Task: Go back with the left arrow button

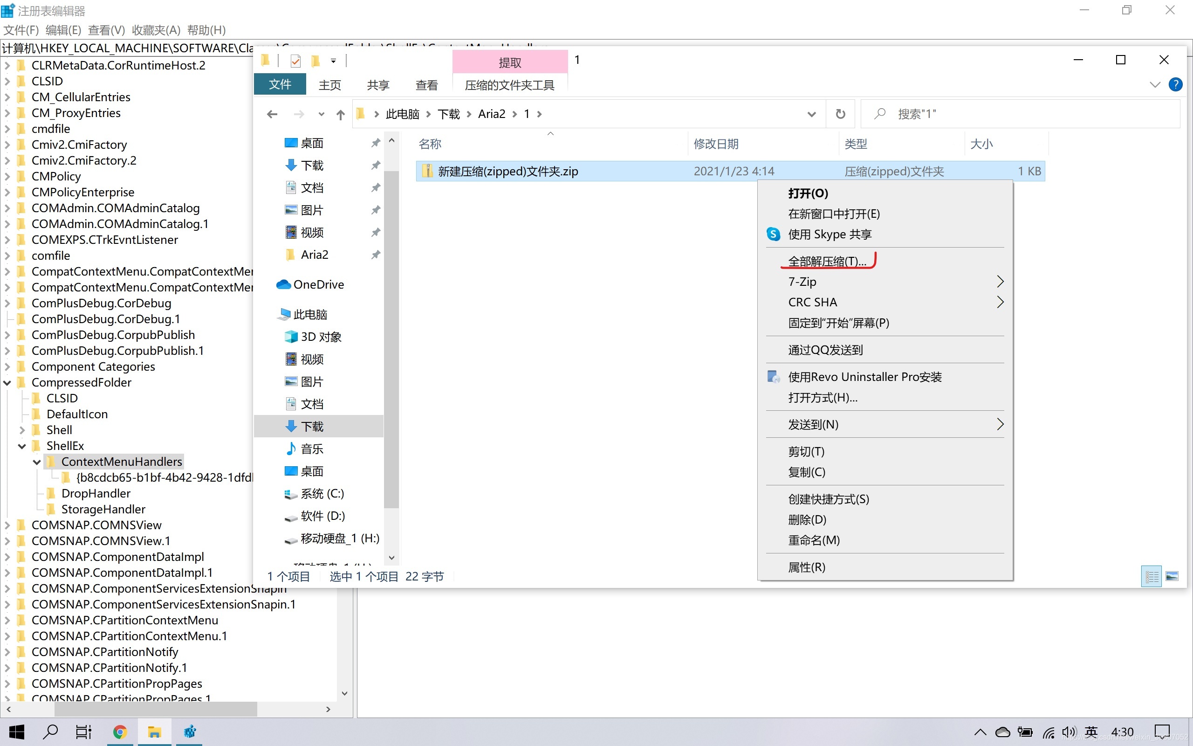Action: 272,114
